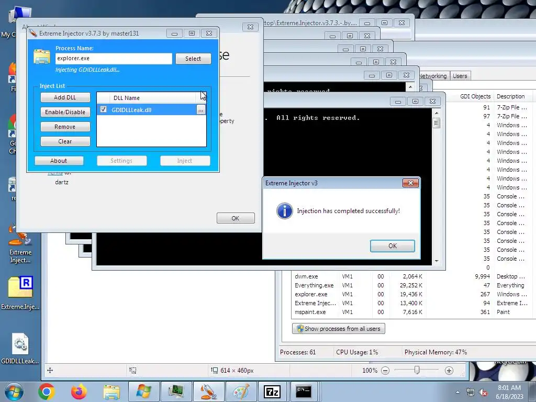Close the Extreme Injector v3 message box
This screenshot has height=402, width=536.
[x=410, y=183]
